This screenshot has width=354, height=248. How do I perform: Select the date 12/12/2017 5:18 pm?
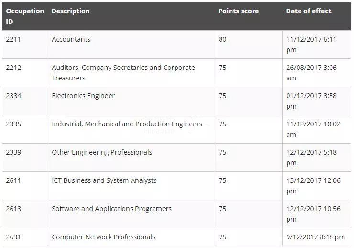click(x=311, y=158)
